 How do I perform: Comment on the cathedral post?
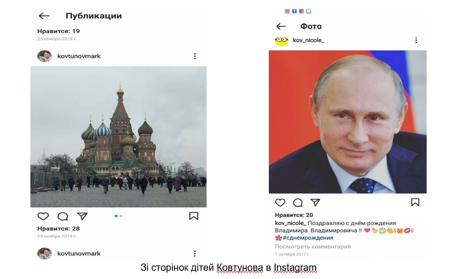[63, 217]
